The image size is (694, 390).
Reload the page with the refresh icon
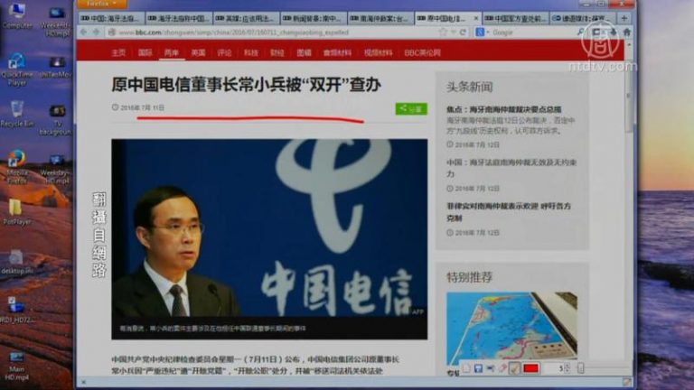[463, 32]
